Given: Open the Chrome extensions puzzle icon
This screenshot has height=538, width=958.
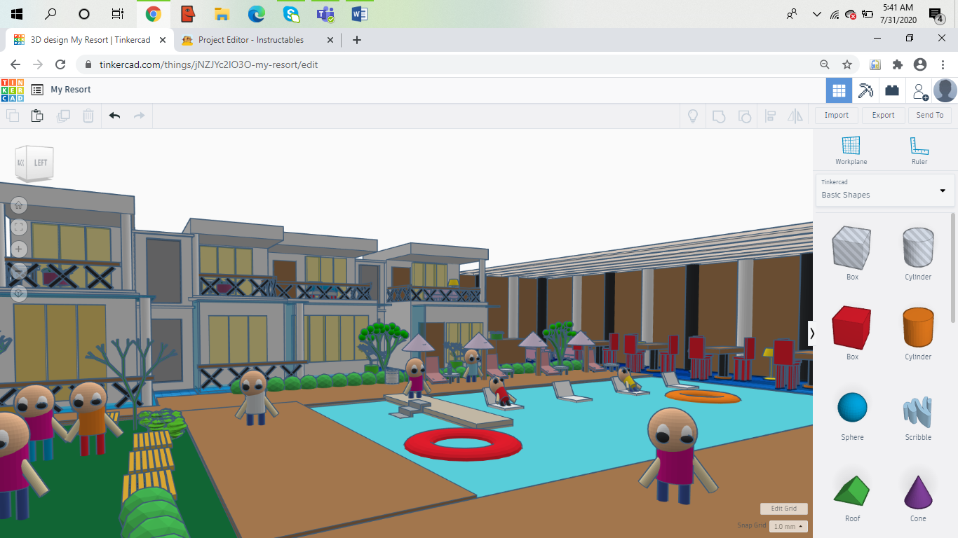Looking at the screenshot, I should pos(897,64).
